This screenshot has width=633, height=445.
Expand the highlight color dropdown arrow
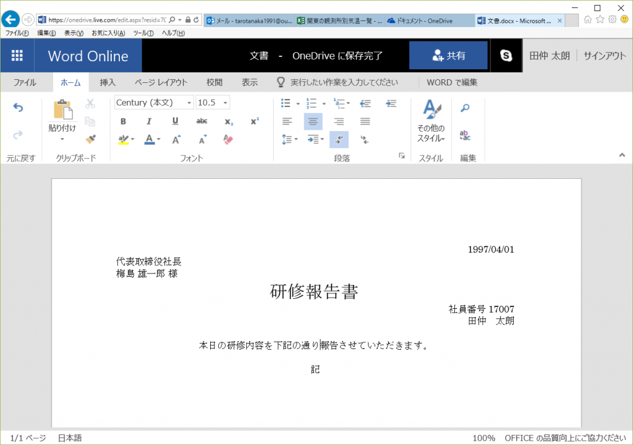click(132, 139)
